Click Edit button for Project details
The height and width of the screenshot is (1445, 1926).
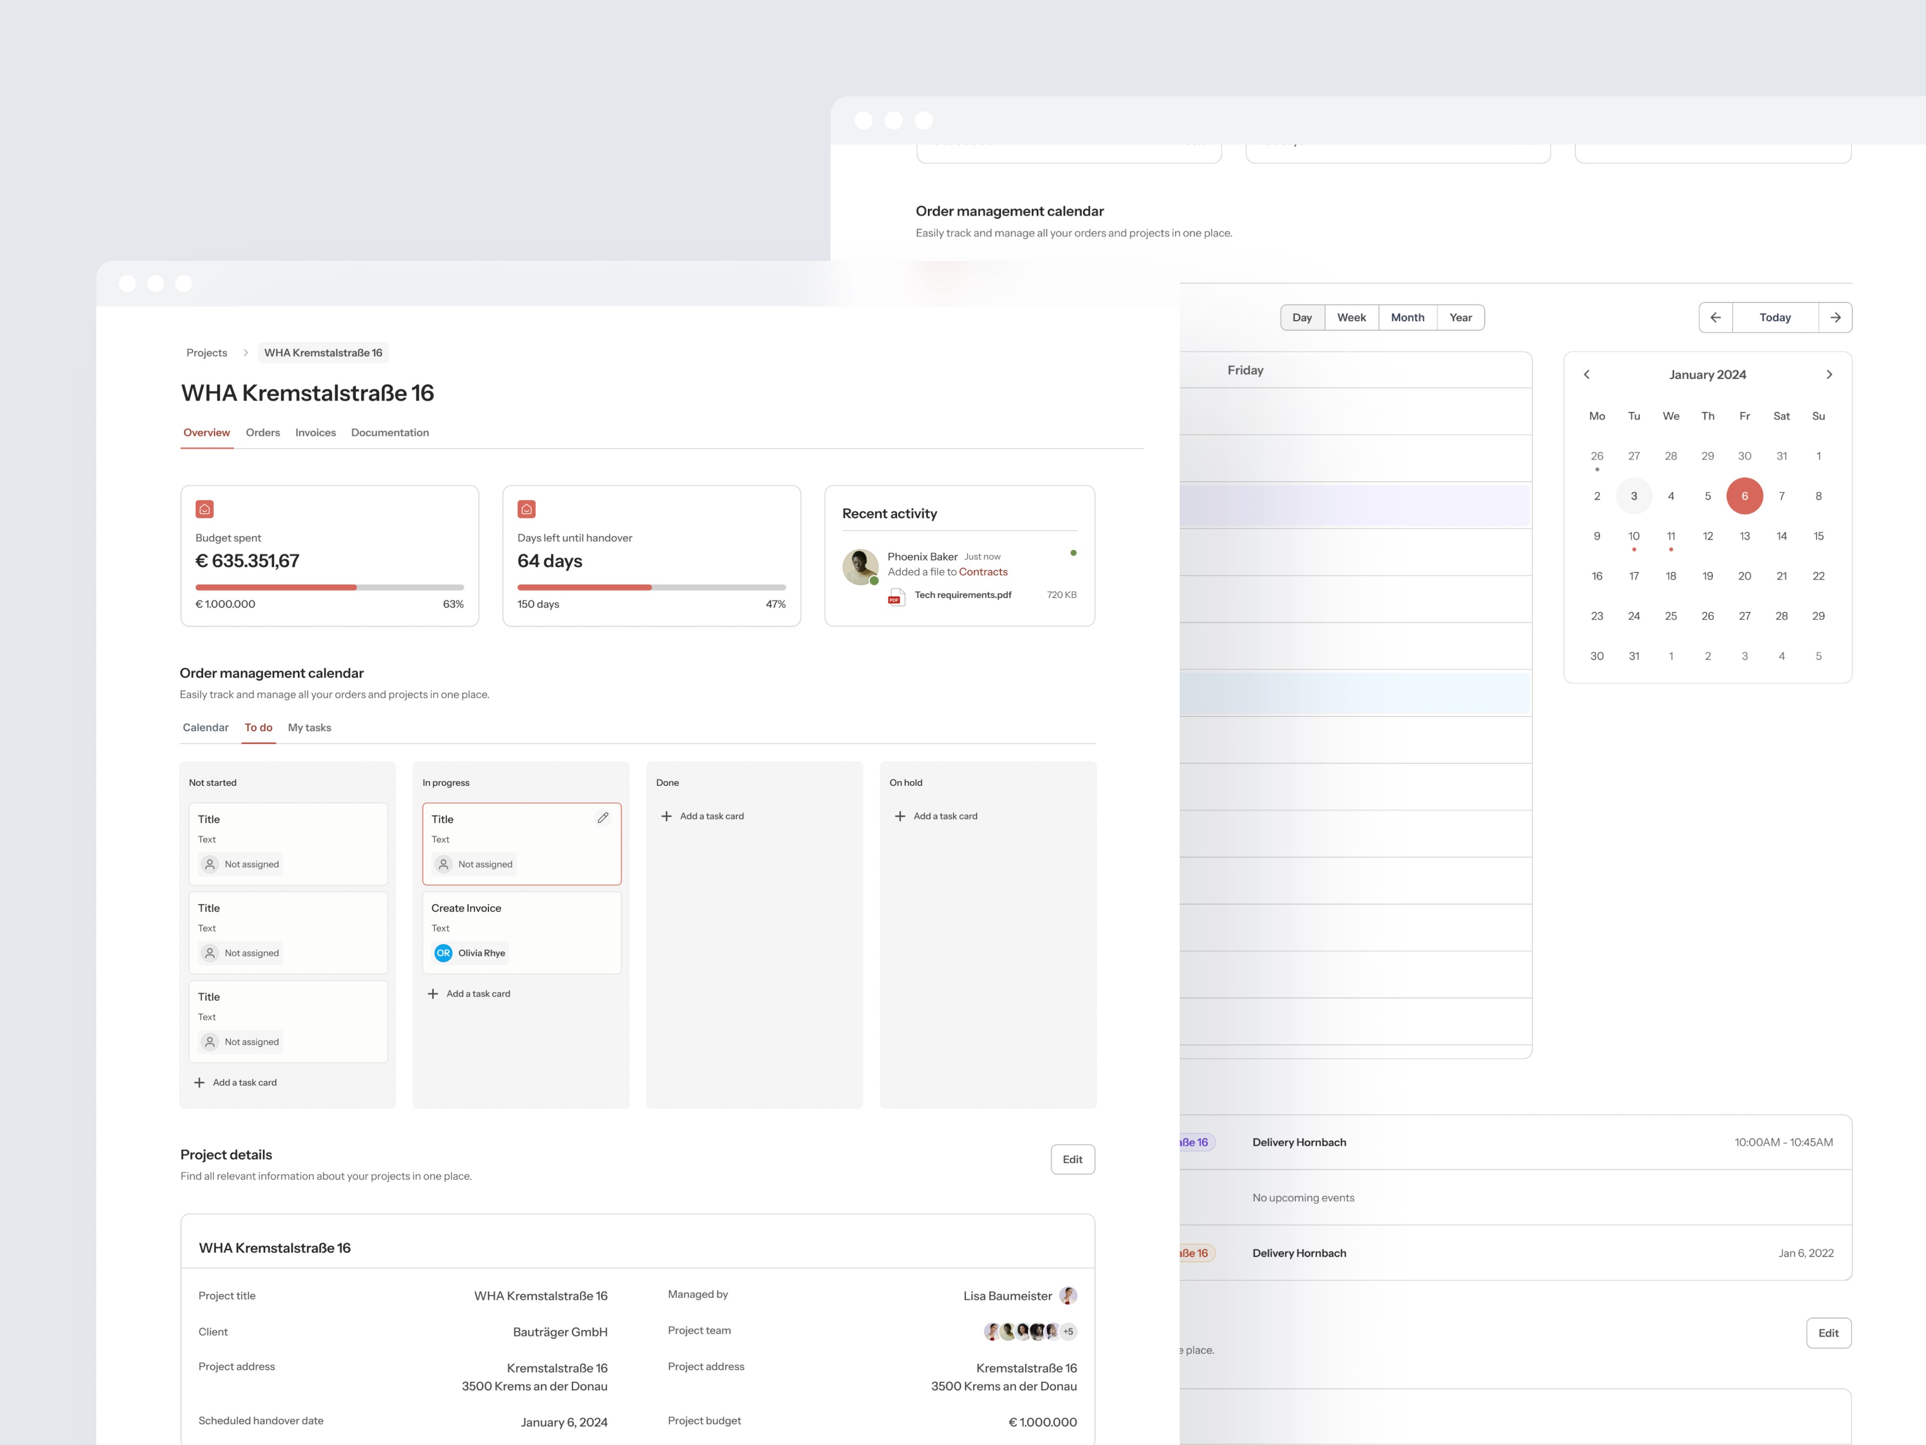pyautogui.click(x=1072, y=1160)
